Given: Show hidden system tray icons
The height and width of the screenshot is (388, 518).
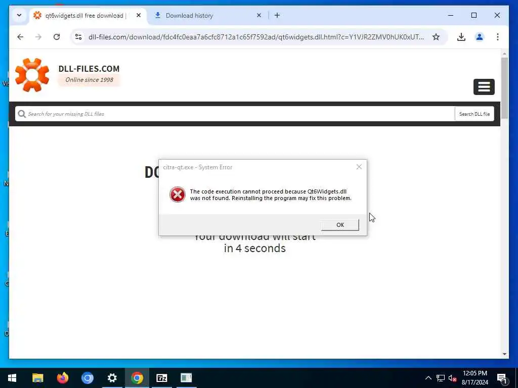Looking at the screenshot, I should pos(428,378).
